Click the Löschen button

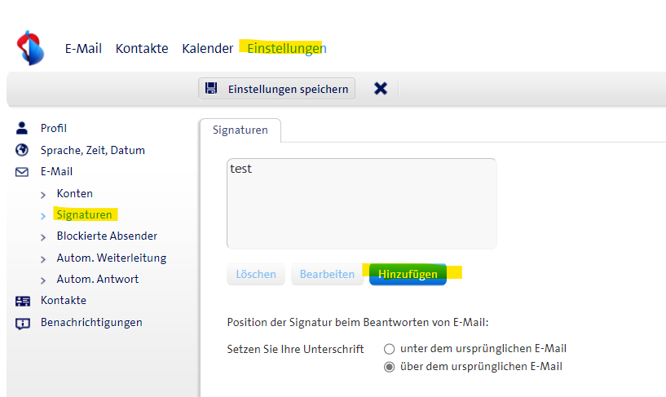[256, 274]
